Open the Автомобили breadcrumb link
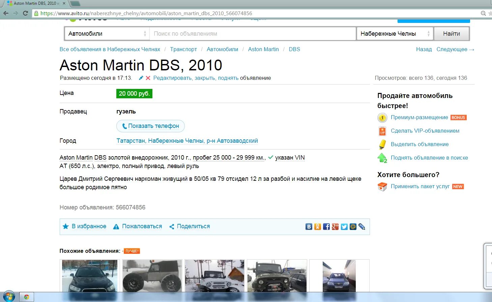Image resolution: width=492 pixels, height=302 pixels. (x=222, y=49)
